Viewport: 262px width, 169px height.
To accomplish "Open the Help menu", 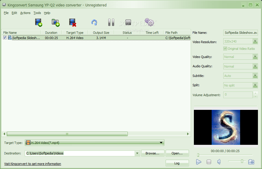I will click(x=47, y=13).
